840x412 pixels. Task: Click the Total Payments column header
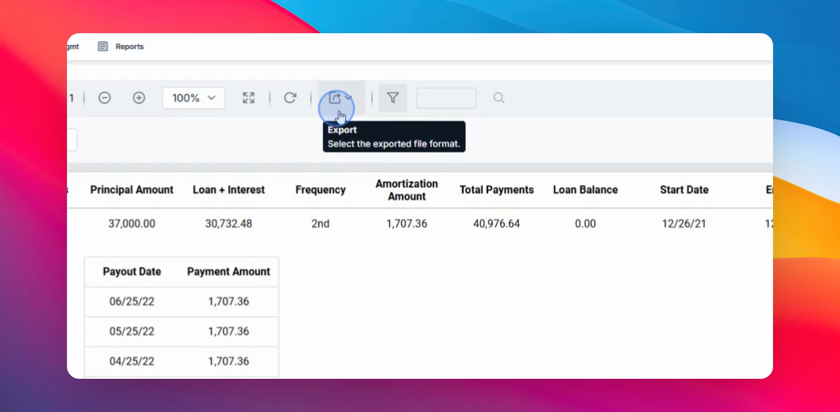[497, 190]
